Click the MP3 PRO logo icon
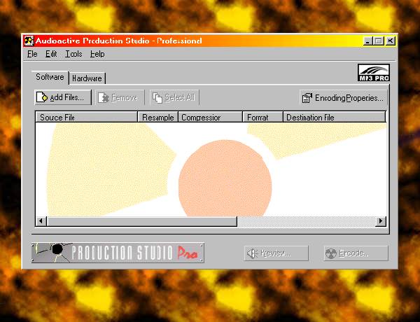The width and height of the screenshot is (420, 322). click(372, 73)
